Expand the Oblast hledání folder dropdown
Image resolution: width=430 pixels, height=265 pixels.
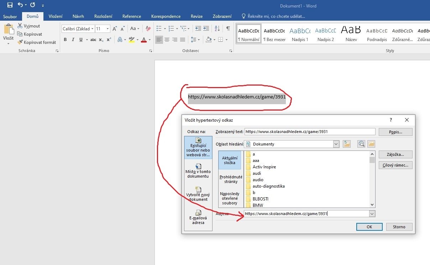[x=336, y=144]
